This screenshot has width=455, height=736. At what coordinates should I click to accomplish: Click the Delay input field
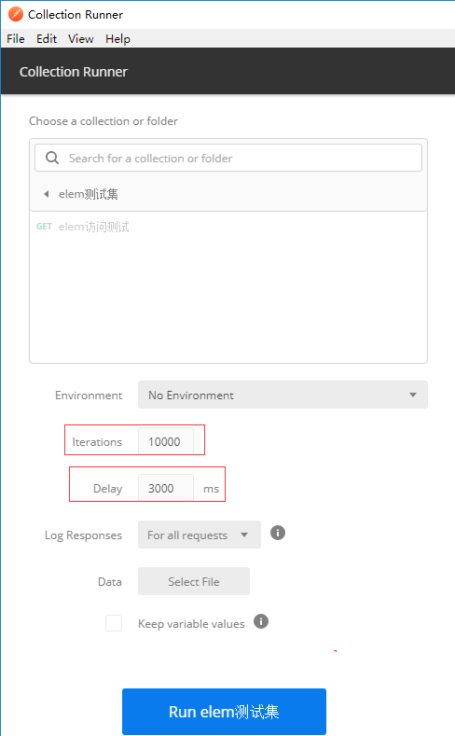coord(166,488)
